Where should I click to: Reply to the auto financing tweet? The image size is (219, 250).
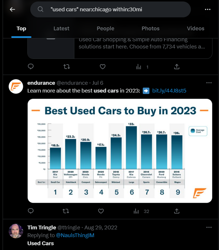pos(31,67)
